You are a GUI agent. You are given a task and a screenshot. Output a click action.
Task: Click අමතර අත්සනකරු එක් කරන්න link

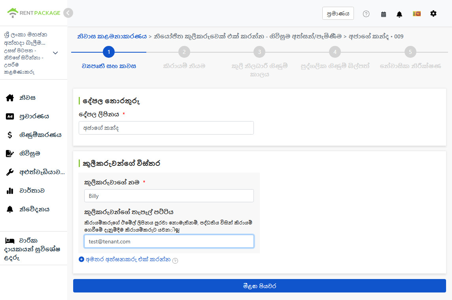(128, 259)
